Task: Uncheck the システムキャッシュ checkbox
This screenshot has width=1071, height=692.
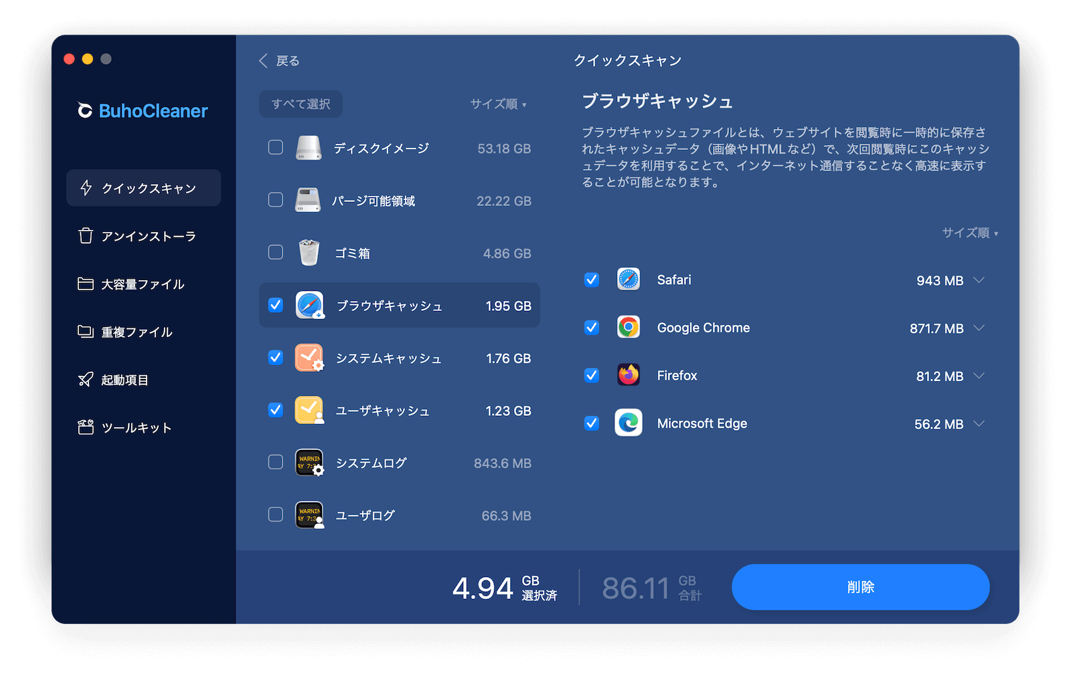Action: click(276, 357)
